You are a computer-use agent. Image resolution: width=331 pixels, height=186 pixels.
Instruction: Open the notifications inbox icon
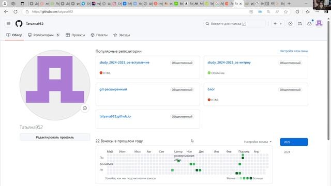[x=309, y=24]
